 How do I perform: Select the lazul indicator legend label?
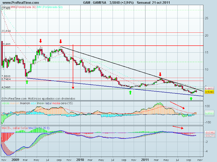click(x=48, y=103)
